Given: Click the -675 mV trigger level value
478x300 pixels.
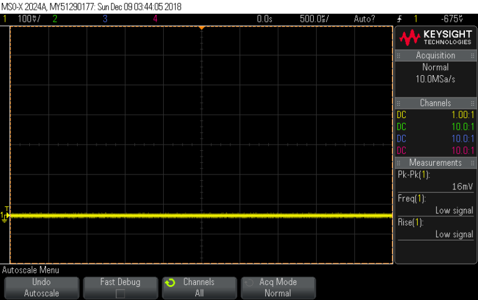Looking at the screenshot, I should (x=452, y=19).
